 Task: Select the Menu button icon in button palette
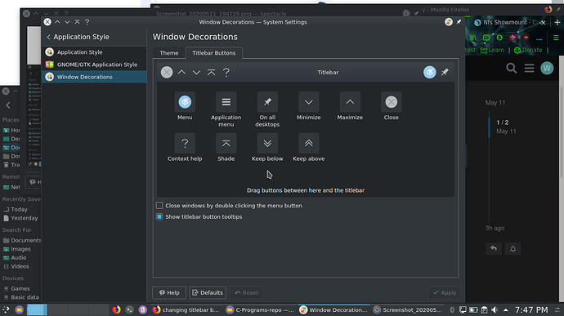click(x=185, y=102)
